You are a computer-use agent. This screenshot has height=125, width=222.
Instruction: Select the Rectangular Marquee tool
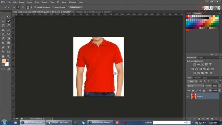(3, 17)
